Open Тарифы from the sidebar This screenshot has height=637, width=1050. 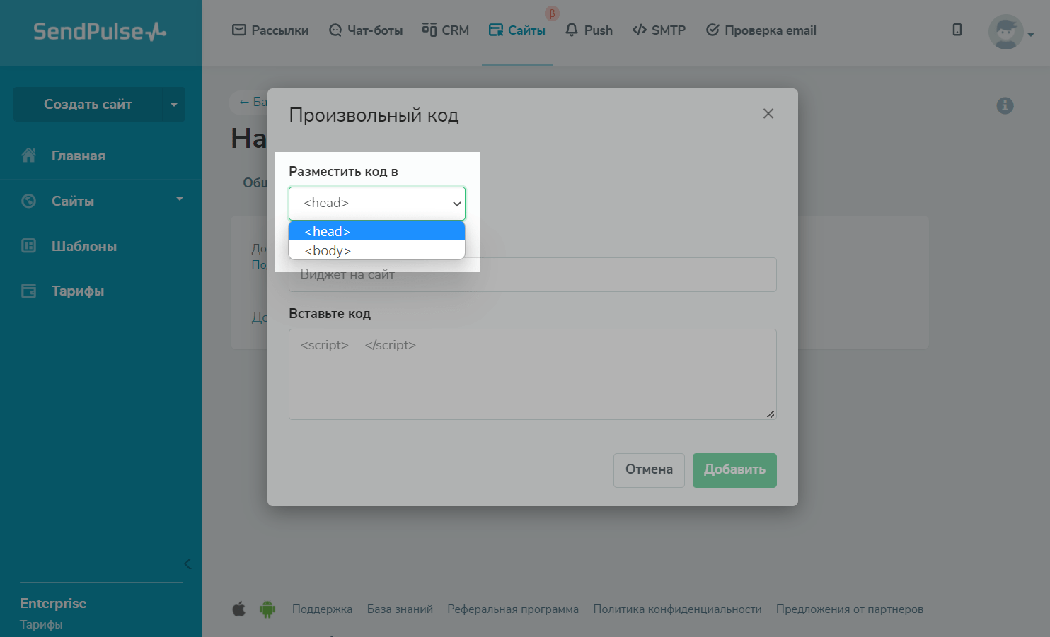[77, 291]
